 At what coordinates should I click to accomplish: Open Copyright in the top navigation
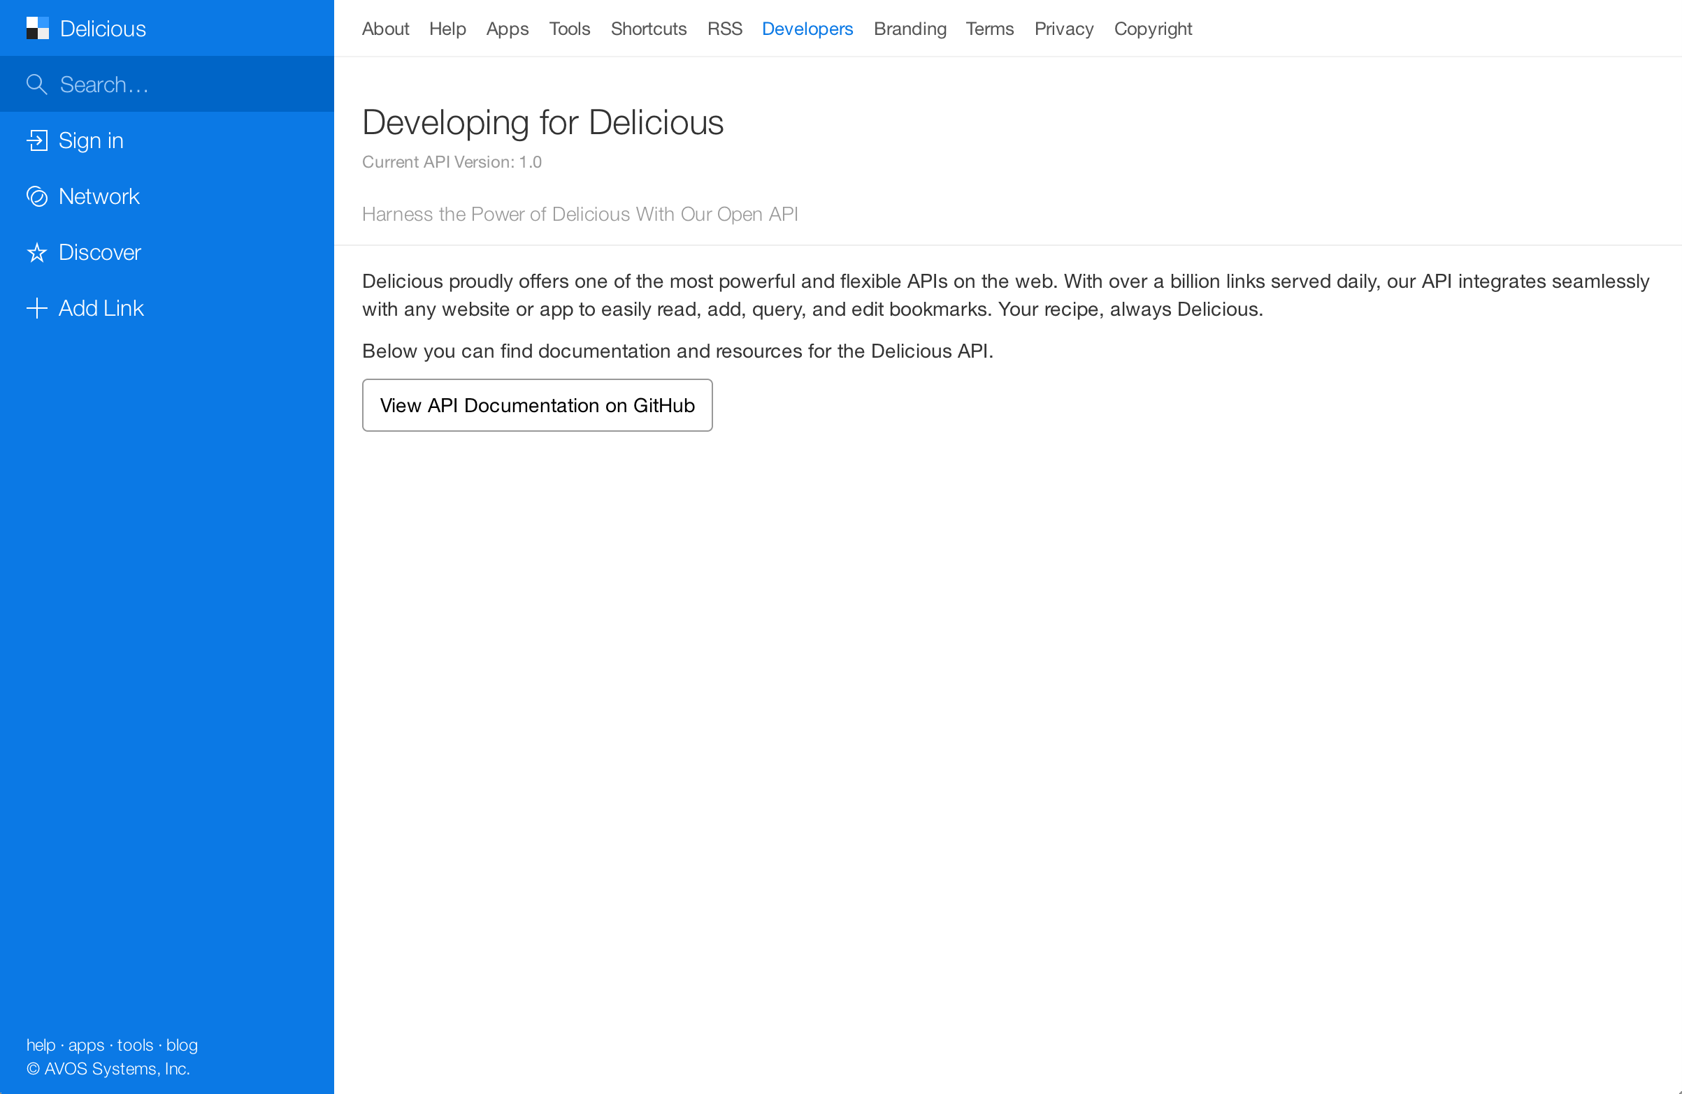click(1153, 29)
